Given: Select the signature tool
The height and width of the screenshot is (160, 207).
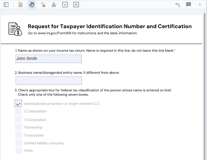Looking at the screenshot, I should (x=54, y=5).
